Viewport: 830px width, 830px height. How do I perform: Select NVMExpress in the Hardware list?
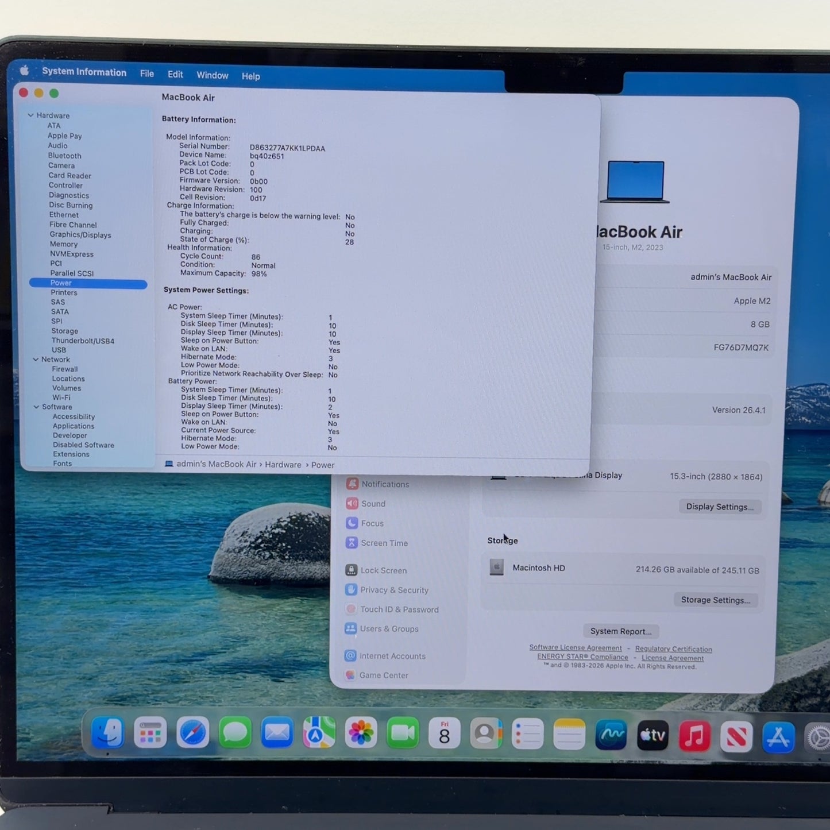pyautogui.click(x=72, y=254)
